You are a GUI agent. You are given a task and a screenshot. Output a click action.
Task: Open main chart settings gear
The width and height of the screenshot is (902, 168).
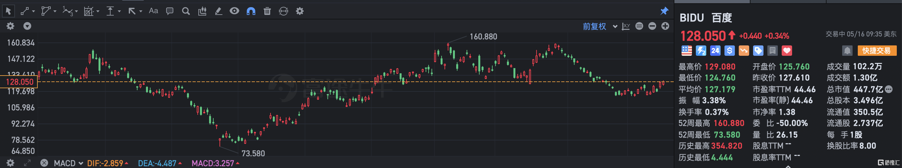click(x=10, y=26)
